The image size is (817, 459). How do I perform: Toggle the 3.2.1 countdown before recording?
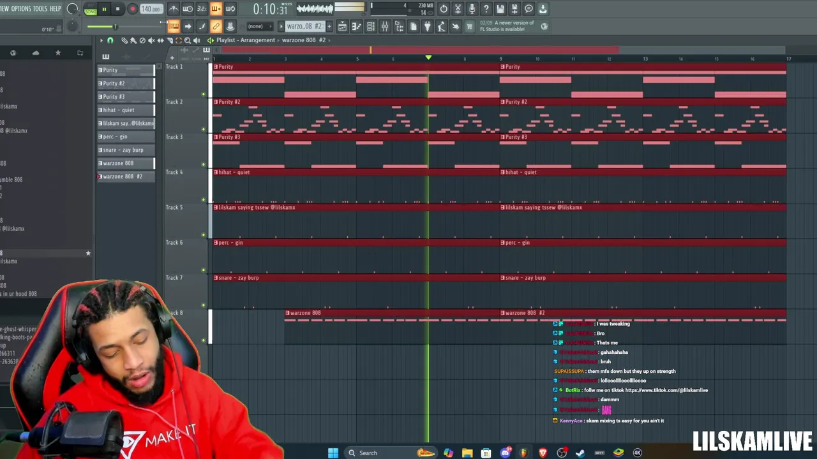pyautogui.click(x=202, y=9)
